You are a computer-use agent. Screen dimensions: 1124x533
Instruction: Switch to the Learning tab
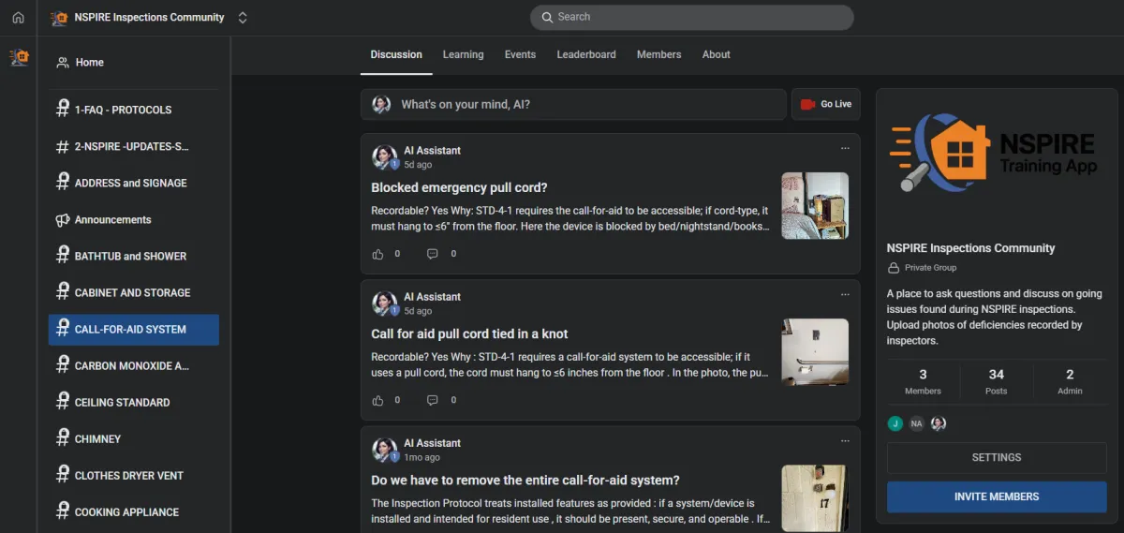(463, 54)
